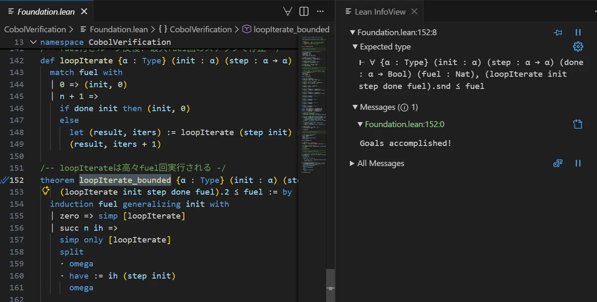Click CobolVerification folder in breadcrumb
597x302 pixels.
35,29
